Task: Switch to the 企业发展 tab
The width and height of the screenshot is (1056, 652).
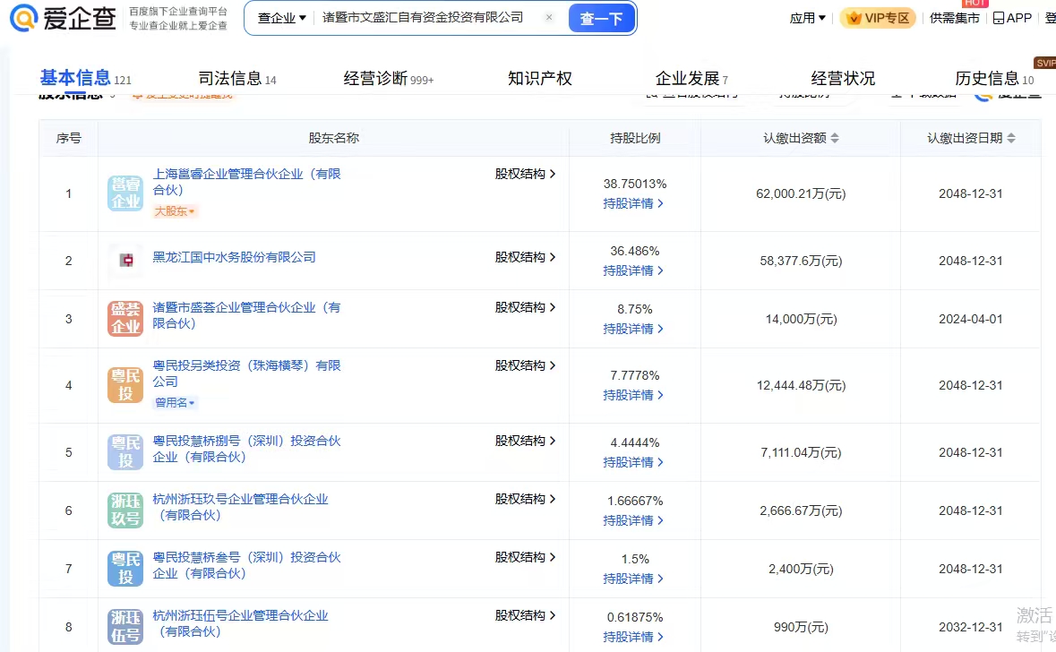Action: (x=691, y=79)
